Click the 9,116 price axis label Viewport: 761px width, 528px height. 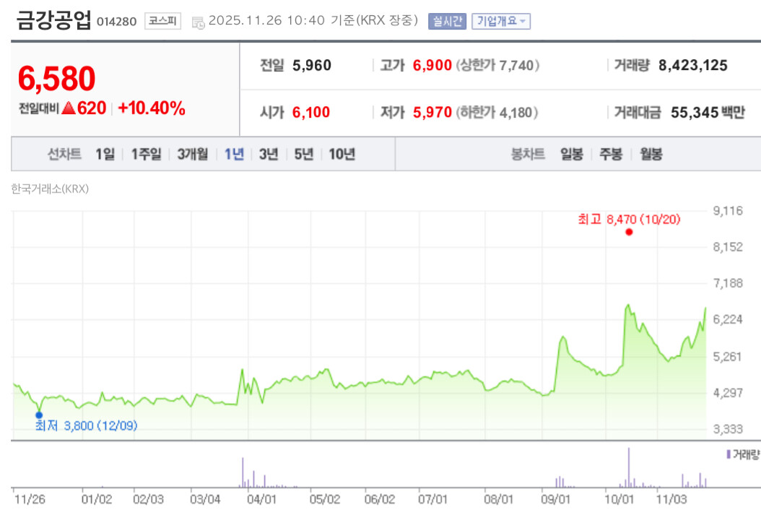pos(728,211)
